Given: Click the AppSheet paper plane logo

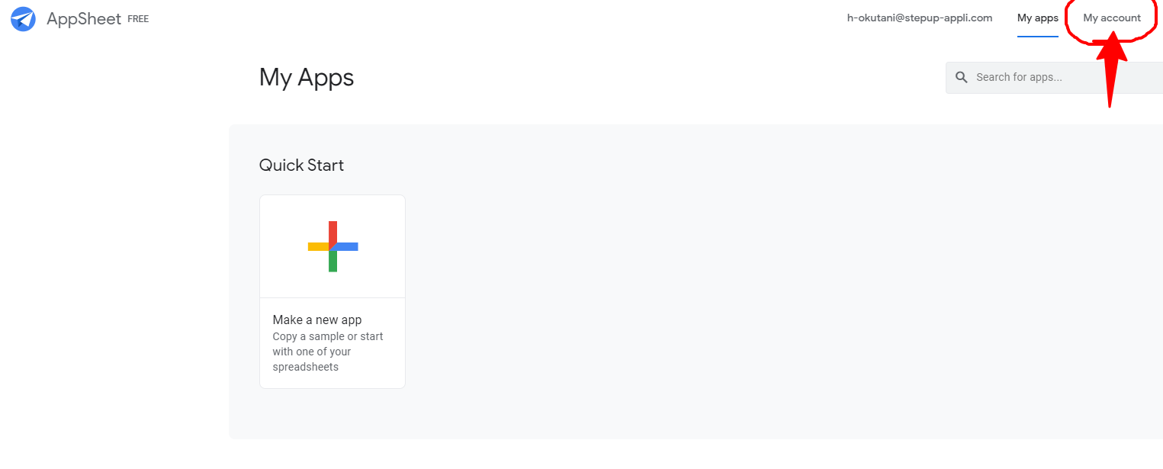Looking at the screenshot, I should pyautogui.click(x=23, y=19).
